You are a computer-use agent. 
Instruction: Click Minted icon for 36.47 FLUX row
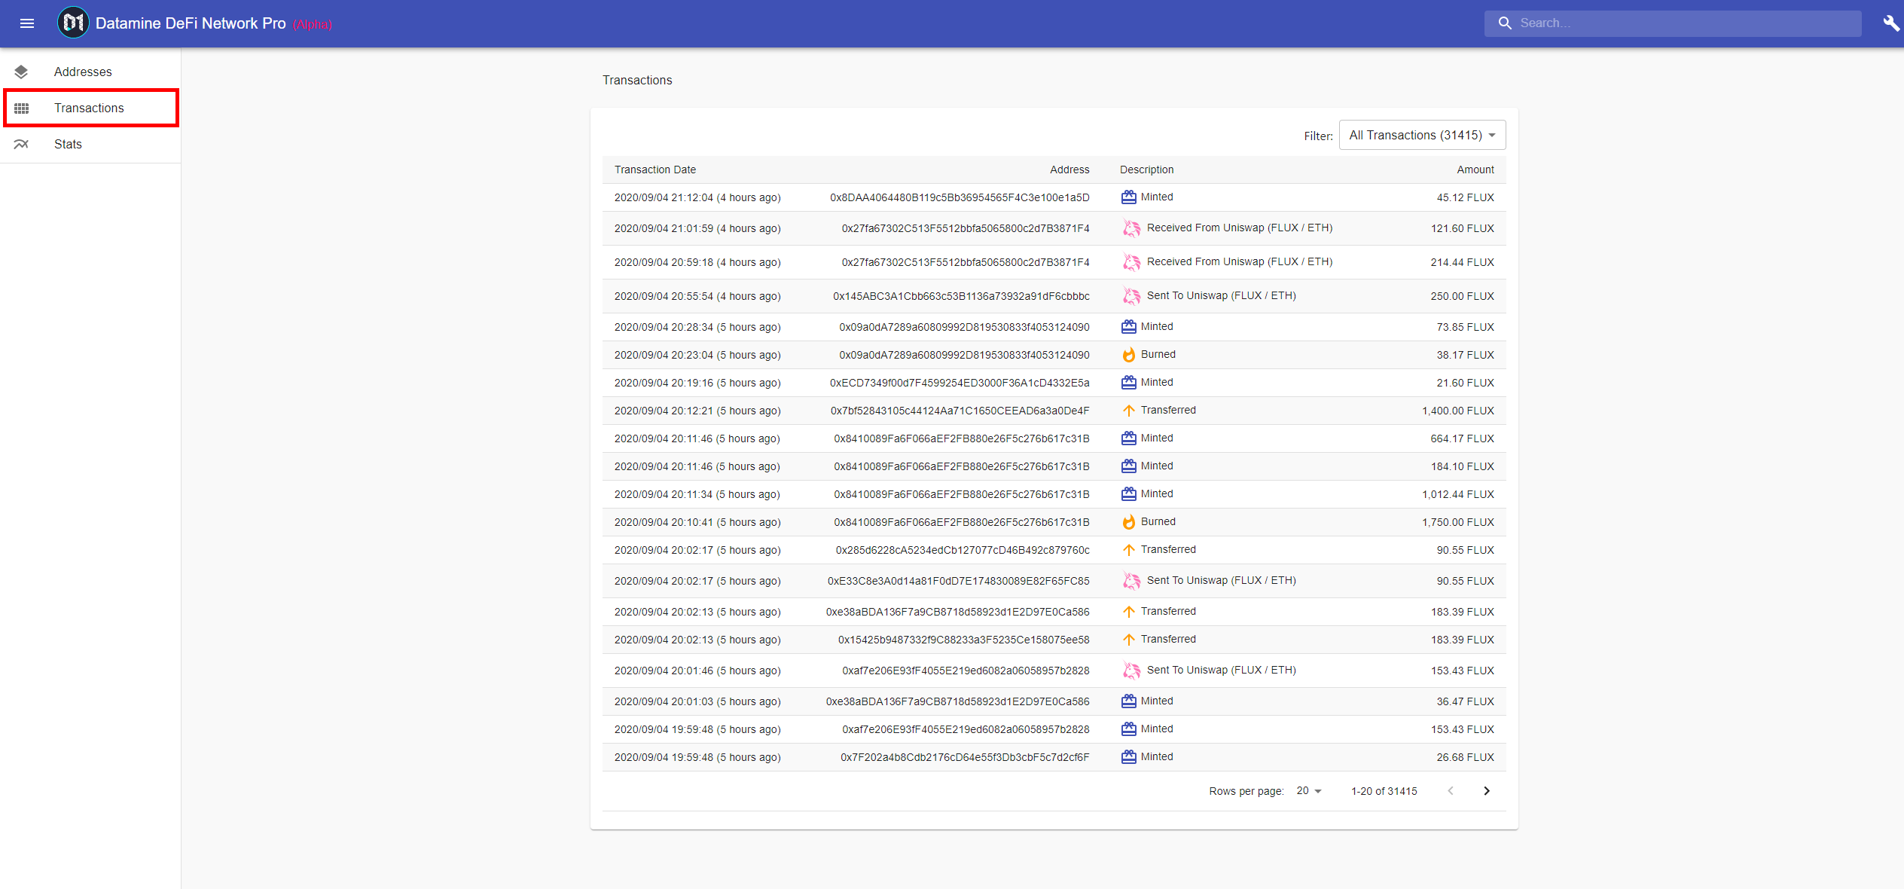[1128, 701]
